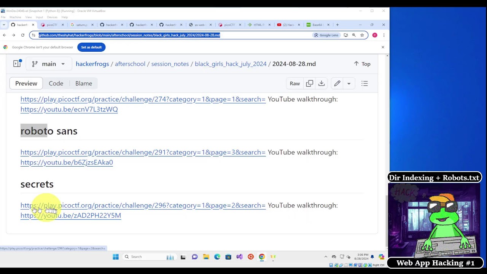Viewport: 487px width, 274px height.
Task: Set Chrome as default browser
Action: click(91, 47)
